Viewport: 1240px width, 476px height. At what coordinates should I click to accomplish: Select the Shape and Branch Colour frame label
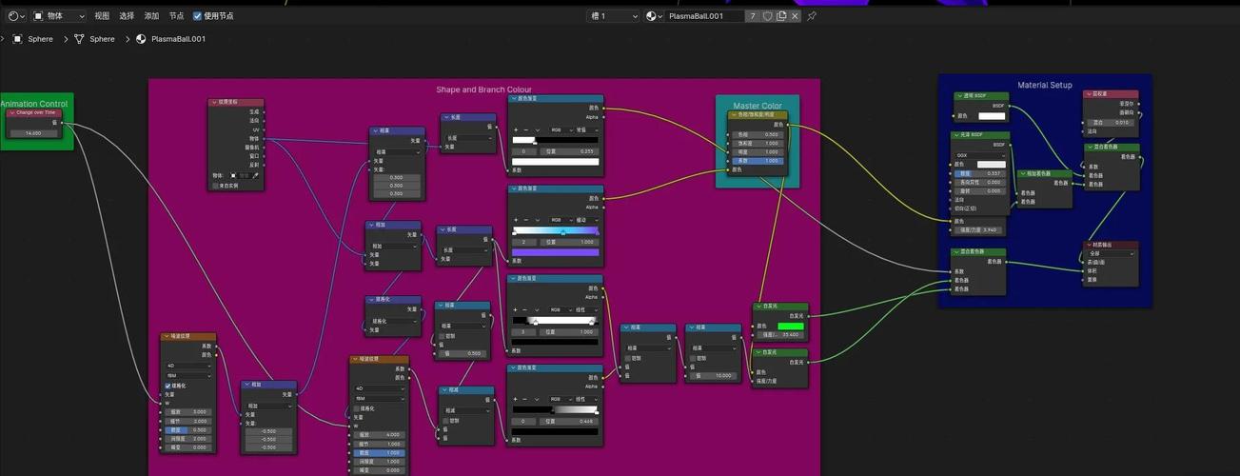click(x=483, y=89)
